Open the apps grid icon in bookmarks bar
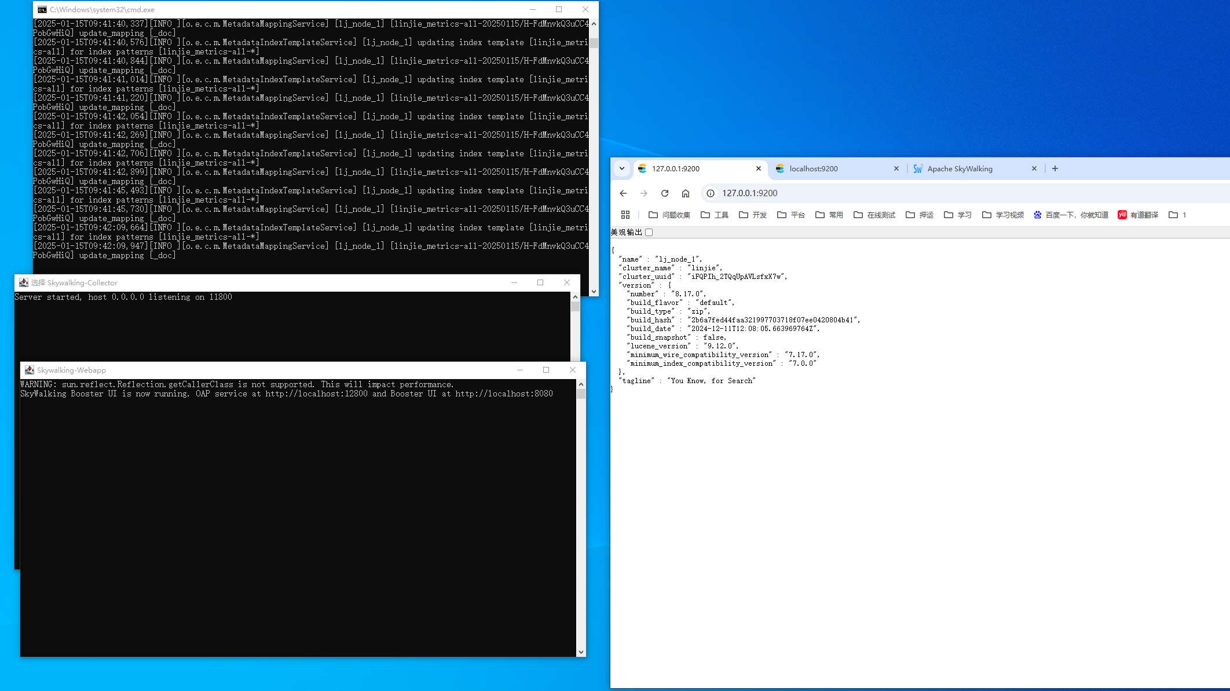This screenshot has width=1230, height=691. click(x=625, y=215)
